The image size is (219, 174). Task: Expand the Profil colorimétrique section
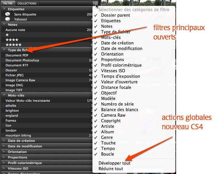(x=4, y=163)
